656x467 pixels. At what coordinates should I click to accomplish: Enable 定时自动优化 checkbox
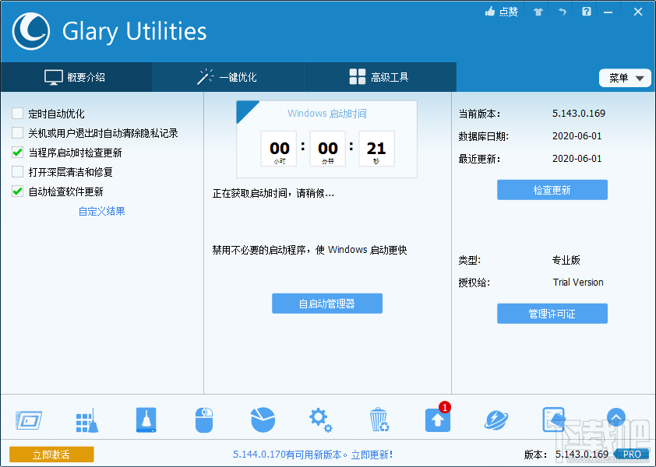click(17, 113)
